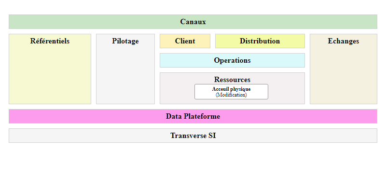
Task: Click the green Canaux banner
Action: pos(193,22)
